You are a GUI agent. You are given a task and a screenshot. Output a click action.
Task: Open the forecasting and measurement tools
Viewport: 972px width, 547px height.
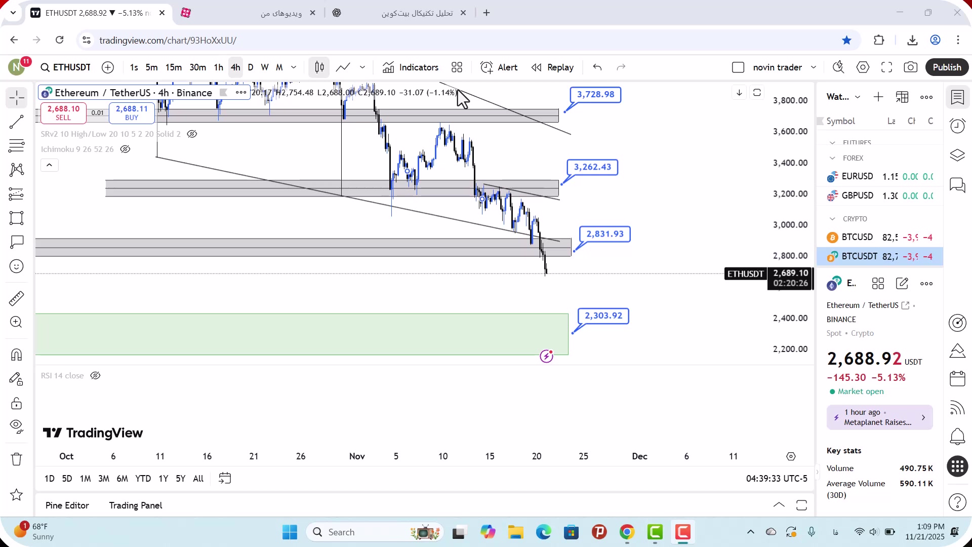pos(17,194)
